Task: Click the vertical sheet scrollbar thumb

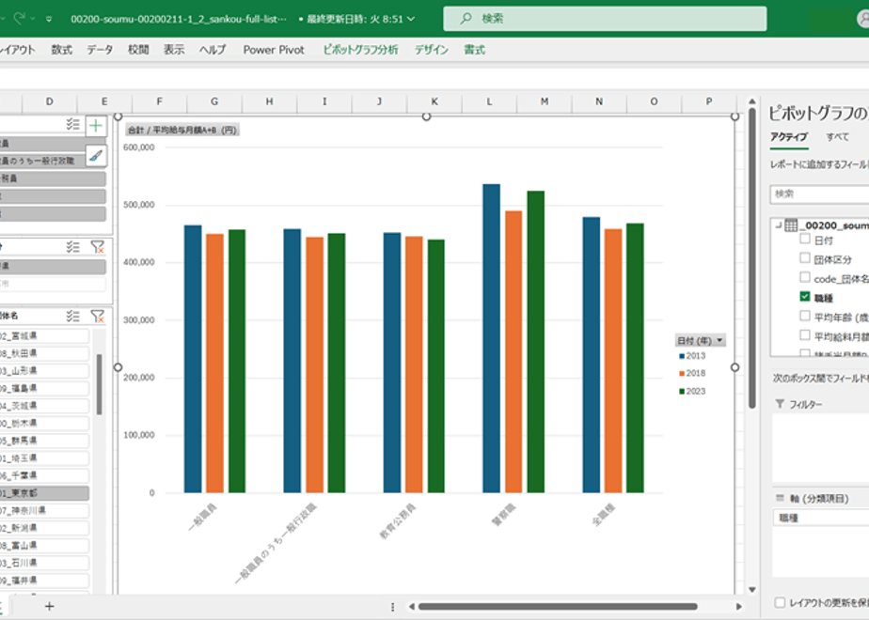Action: [x=752, y=258]
